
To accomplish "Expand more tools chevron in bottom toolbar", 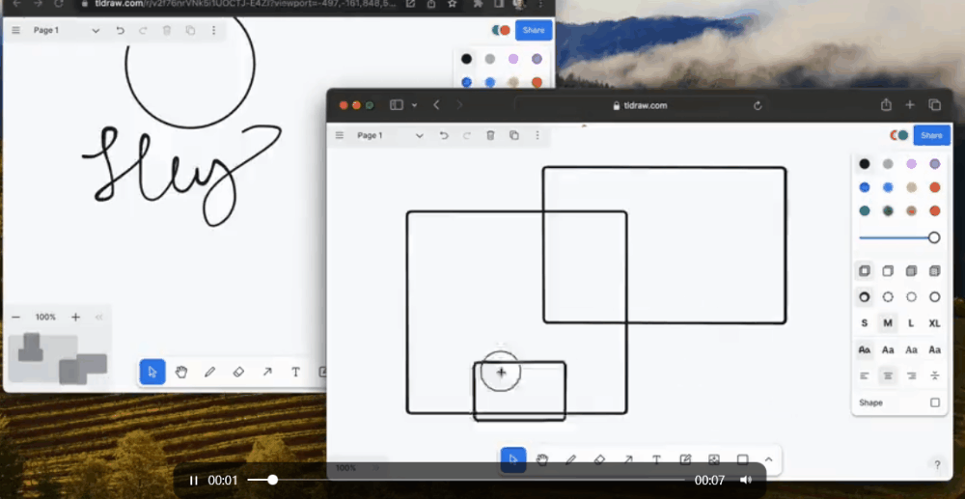I will 768,459.
